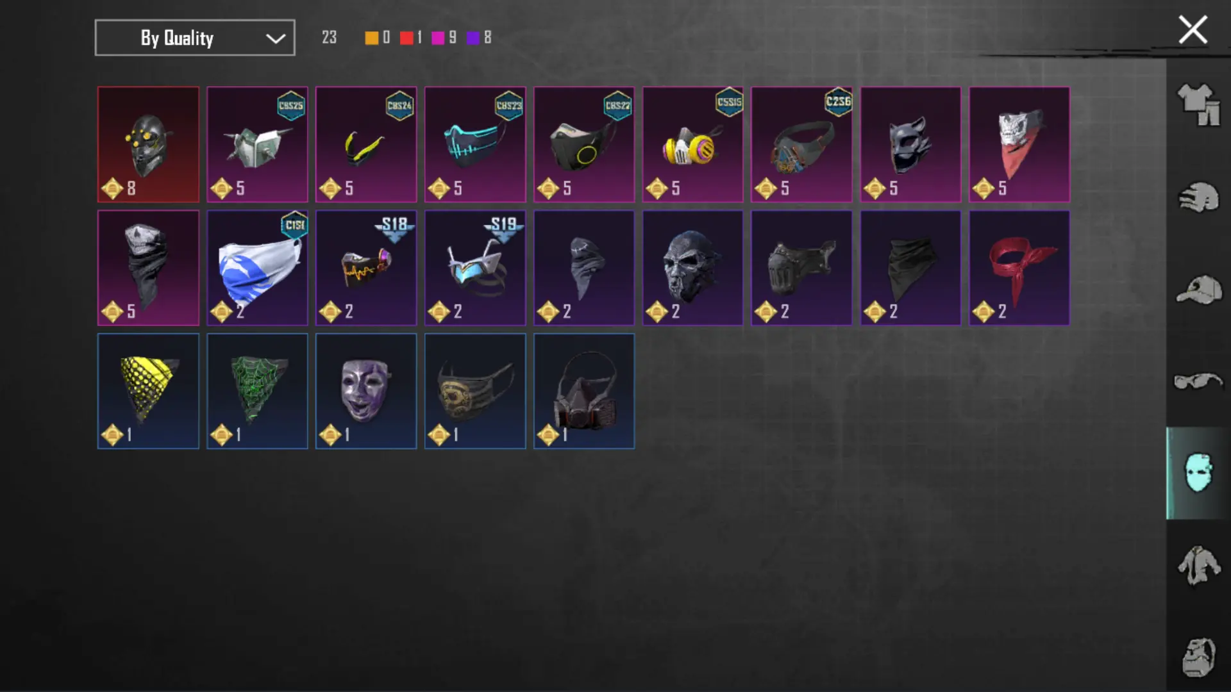Select the red-tier black helmet mask
Screen dimensions: 1231x692
pos(148,145)
